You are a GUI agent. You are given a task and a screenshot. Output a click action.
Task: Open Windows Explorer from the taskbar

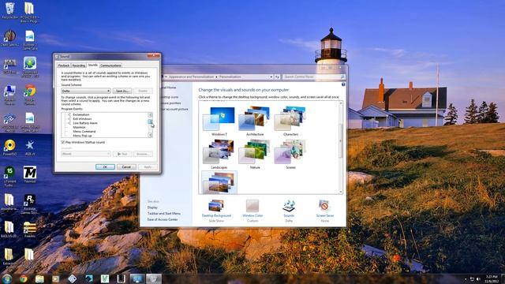(39, 278)
